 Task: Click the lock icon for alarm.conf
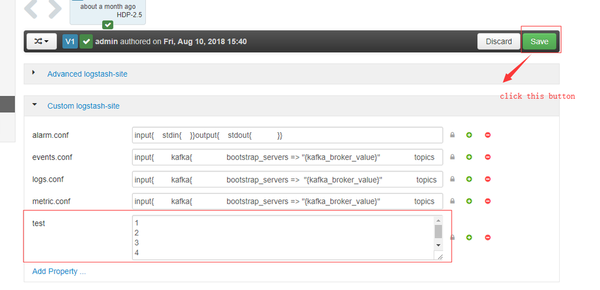452,135
